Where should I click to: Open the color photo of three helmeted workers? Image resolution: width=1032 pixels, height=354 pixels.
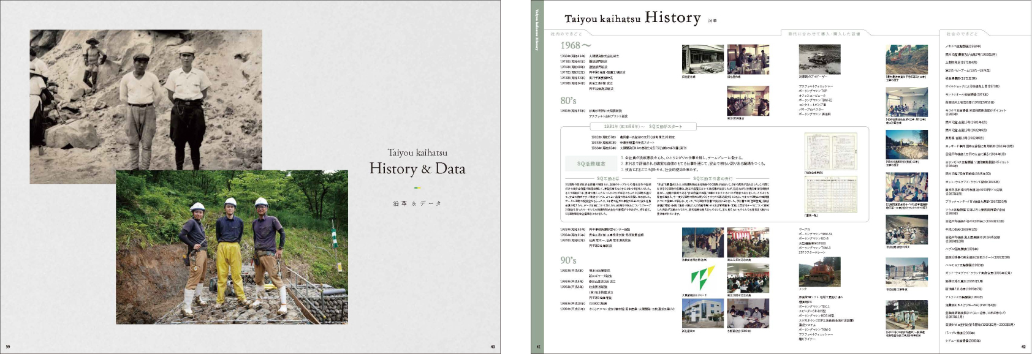(232, 247)
